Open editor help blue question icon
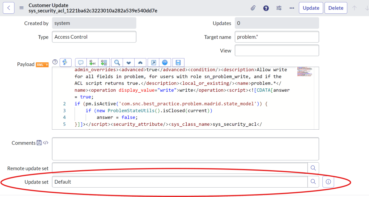369x197 pixels. tap(165, 62)
